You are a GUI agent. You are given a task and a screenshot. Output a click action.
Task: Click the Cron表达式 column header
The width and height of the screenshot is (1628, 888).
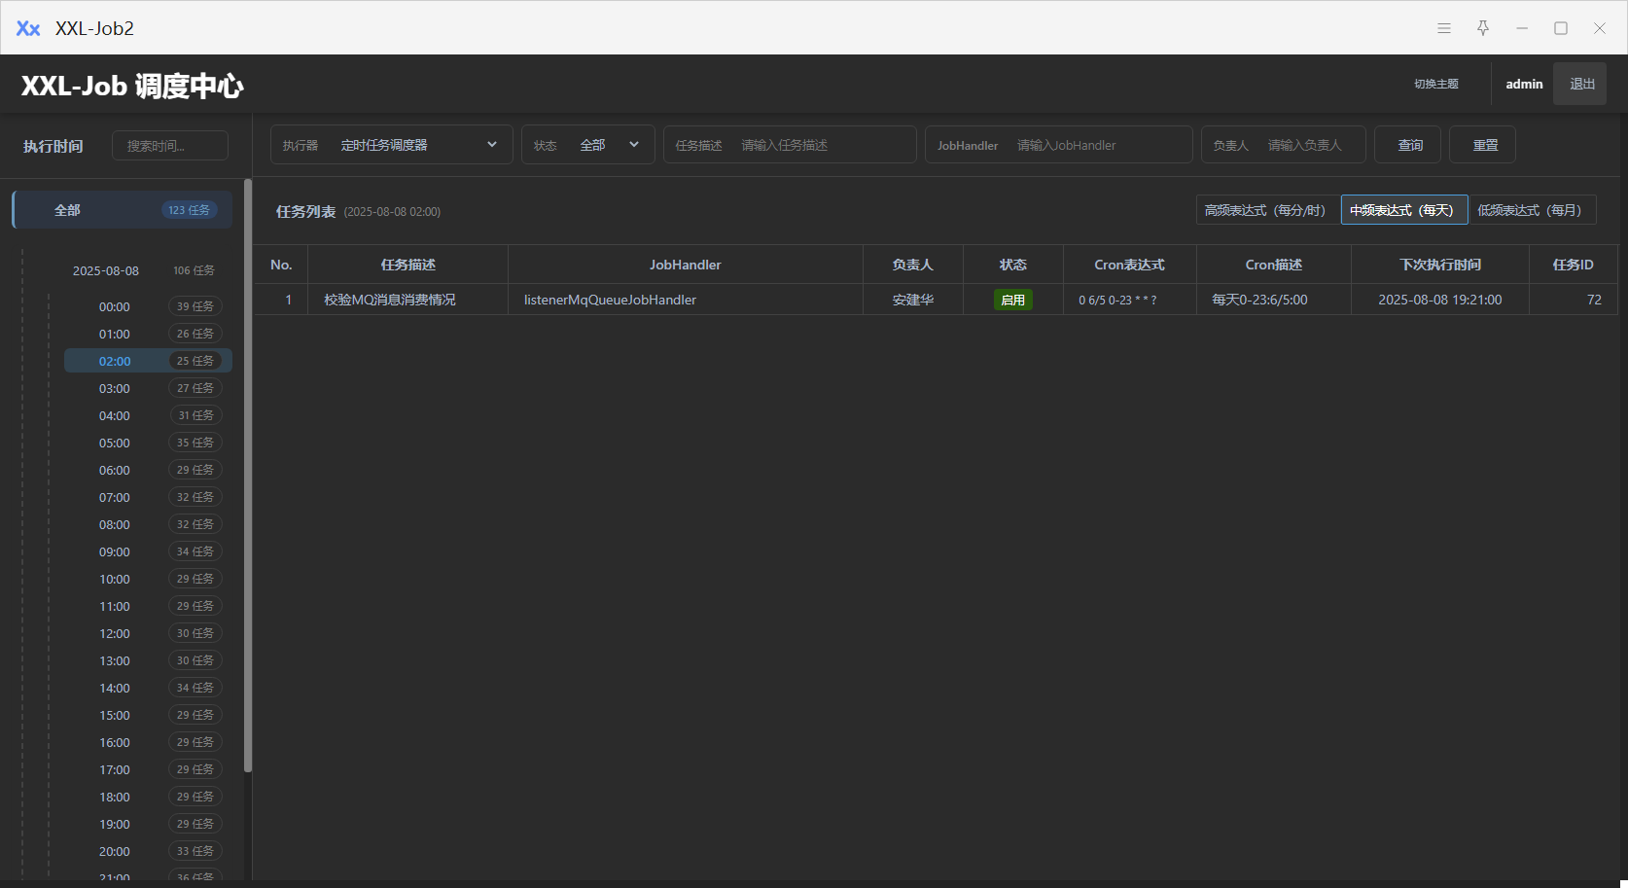[1129, 265]
